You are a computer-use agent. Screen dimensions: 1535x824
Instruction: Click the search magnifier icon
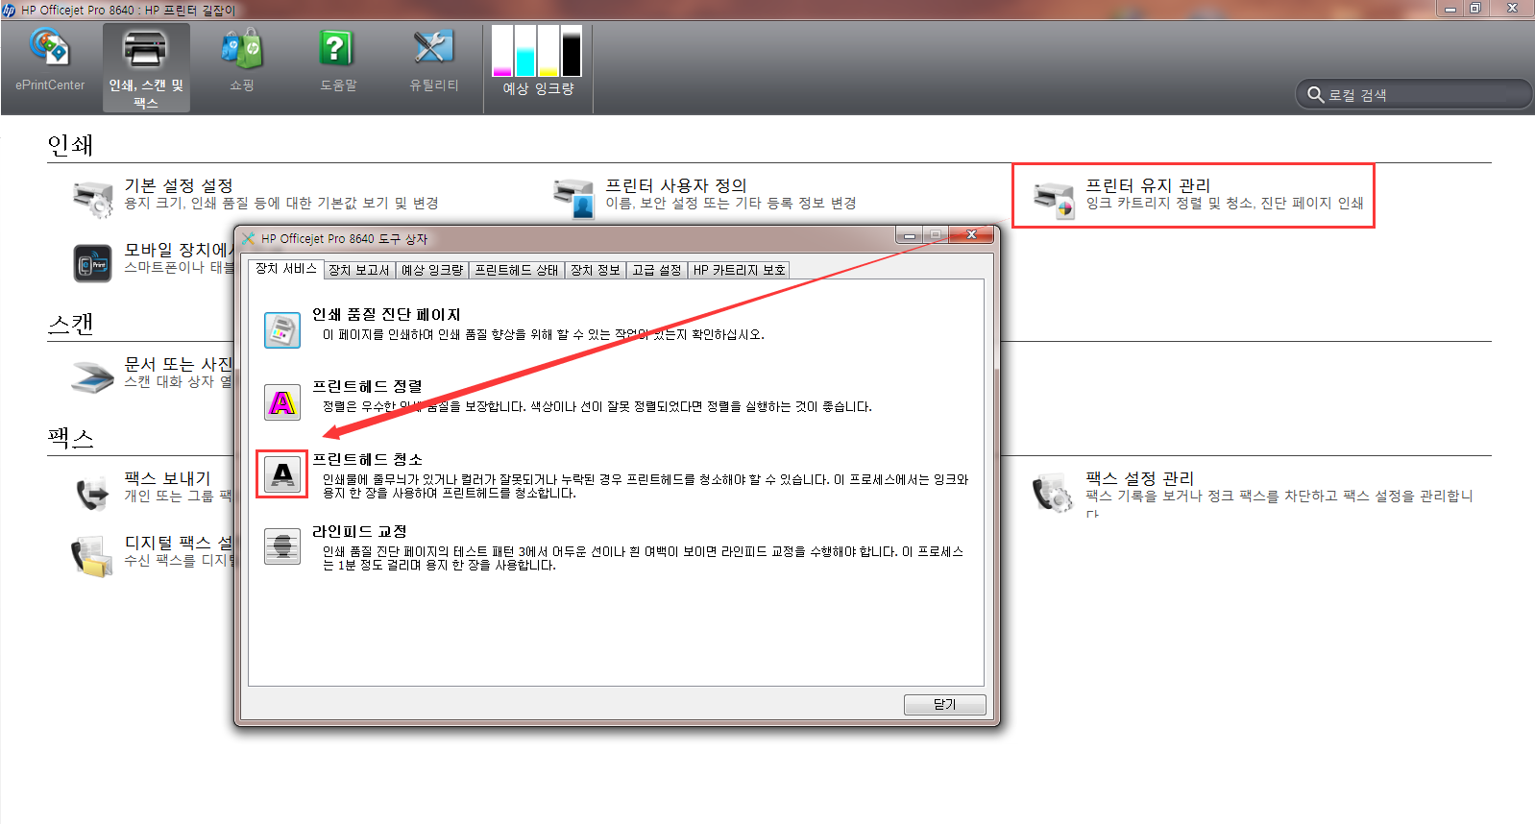[x=1315, y=94]
